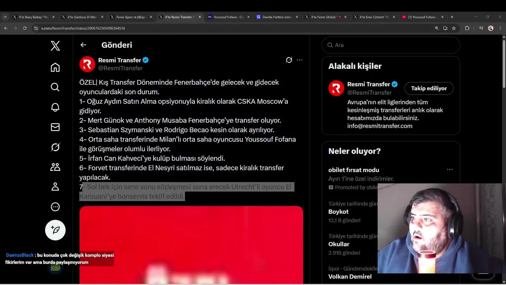Switch to Youssouf Fofana - Oyuncu tab
Viewport: 506px width, 285px height.
pos(228,17)
